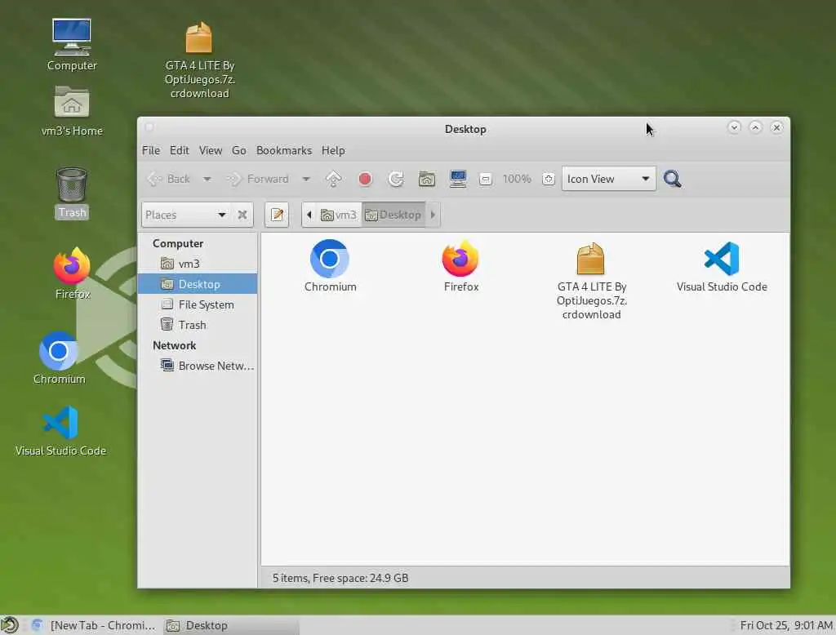Screen dimensions: 836x635
Task: Click Visual Studio Code desktop icon
Action: [60, 432]
